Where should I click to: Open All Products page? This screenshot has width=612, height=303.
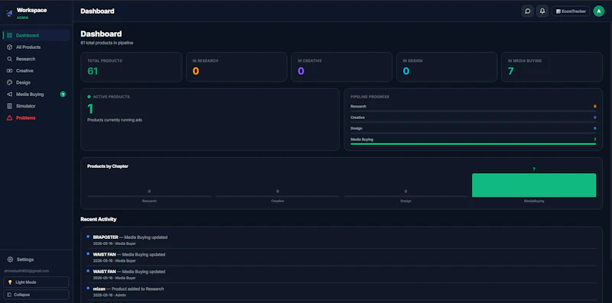coord(36,47)
